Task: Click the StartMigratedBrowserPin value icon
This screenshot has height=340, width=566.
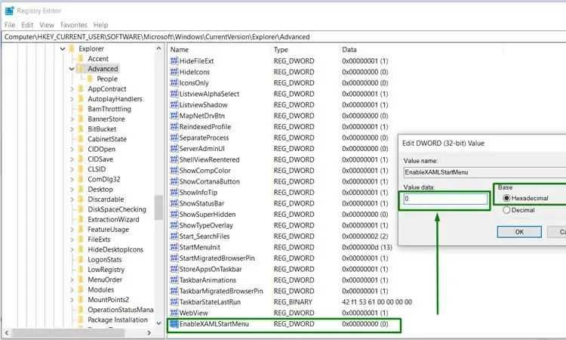Action: [x=174, y=258]
